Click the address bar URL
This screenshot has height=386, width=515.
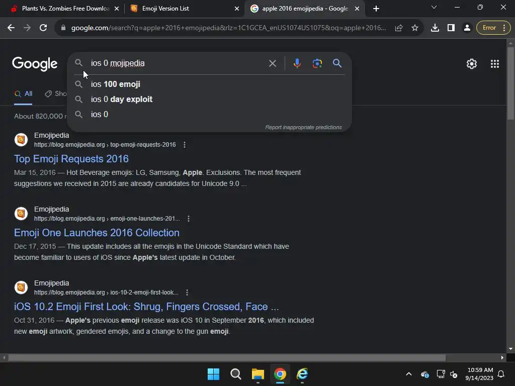tap(229, 28)
